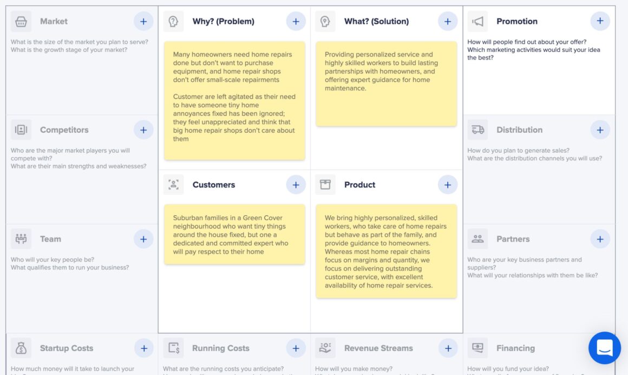The width and height of the screenshot is (628, 375).
Task: Open the Intercom chat bubble
Action: point(604,347)
